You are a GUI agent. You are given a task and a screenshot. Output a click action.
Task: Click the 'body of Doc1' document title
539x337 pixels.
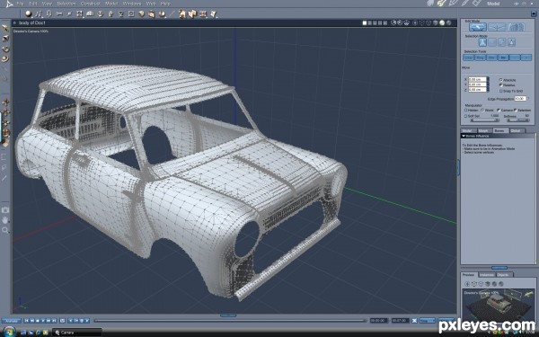pyautogui.click(x=32, y=23)
